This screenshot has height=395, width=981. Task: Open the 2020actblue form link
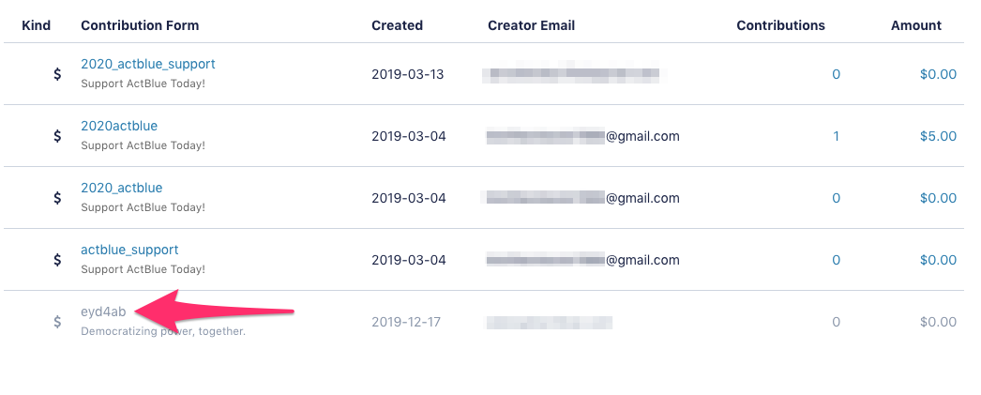pyautogui.click(x=119, y=126)
